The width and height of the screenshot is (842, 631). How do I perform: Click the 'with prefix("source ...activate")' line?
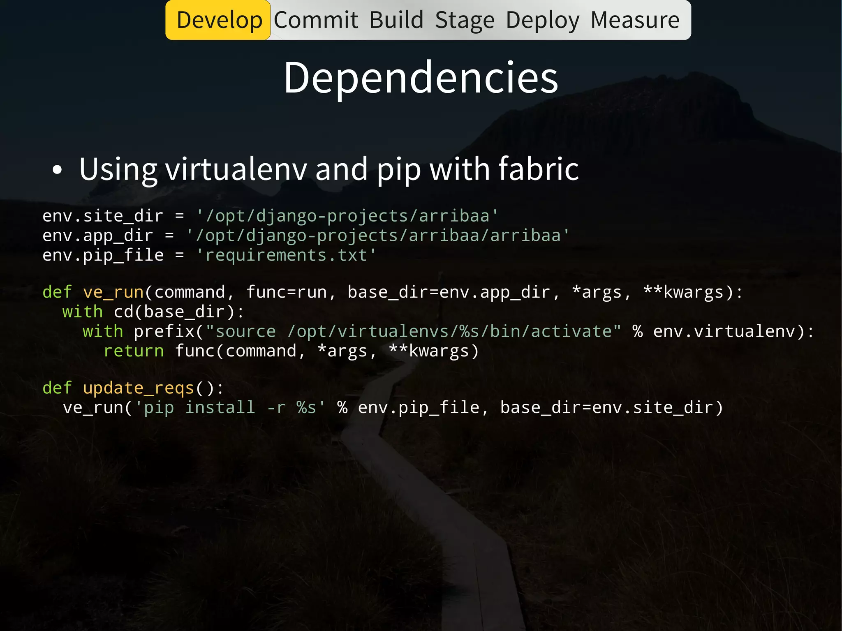(448, 332)
